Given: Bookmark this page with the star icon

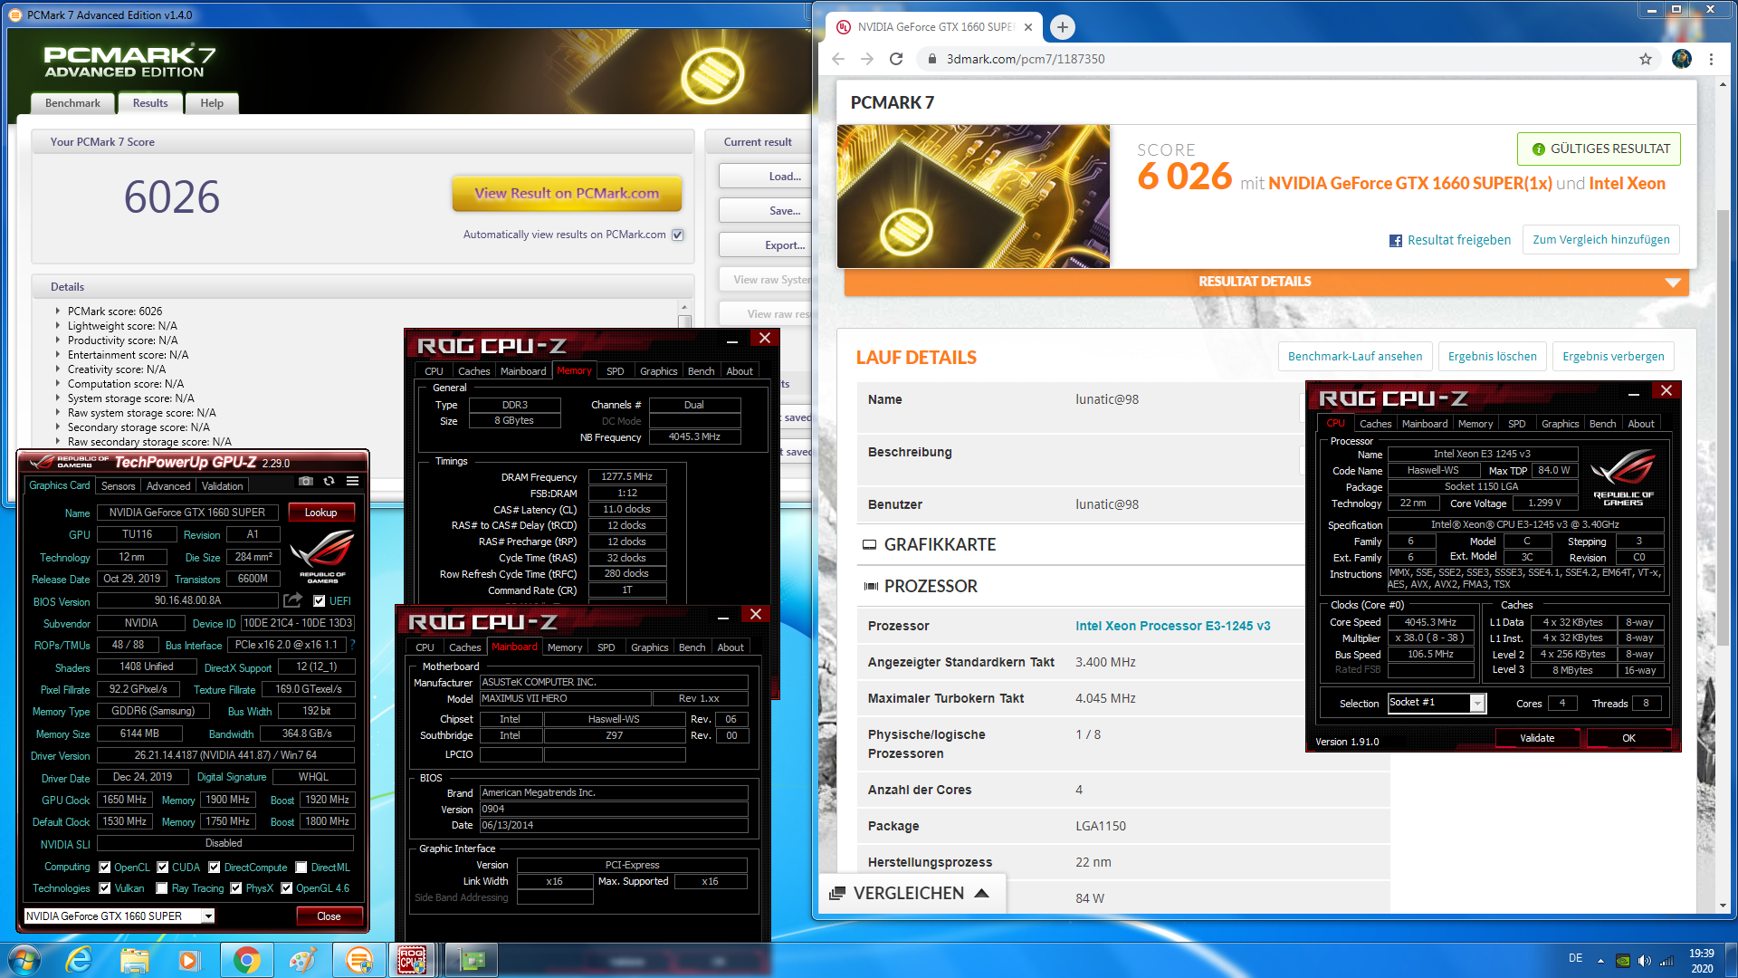Looking at the screenshot, I should click(1646, 59).
